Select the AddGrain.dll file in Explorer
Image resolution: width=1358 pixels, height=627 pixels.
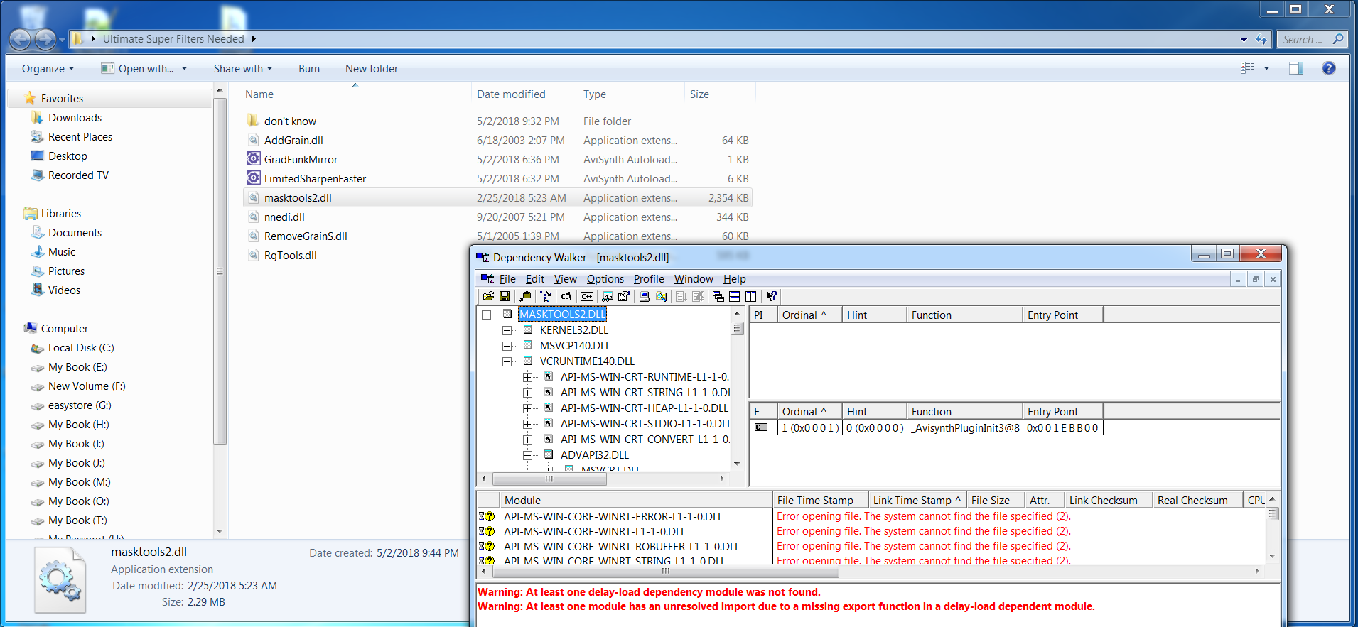coord(293,141)
